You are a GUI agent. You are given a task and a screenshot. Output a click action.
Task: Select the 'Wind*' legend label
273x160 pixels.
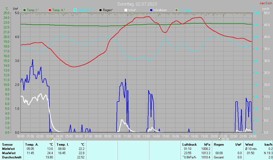coord(132,10)
